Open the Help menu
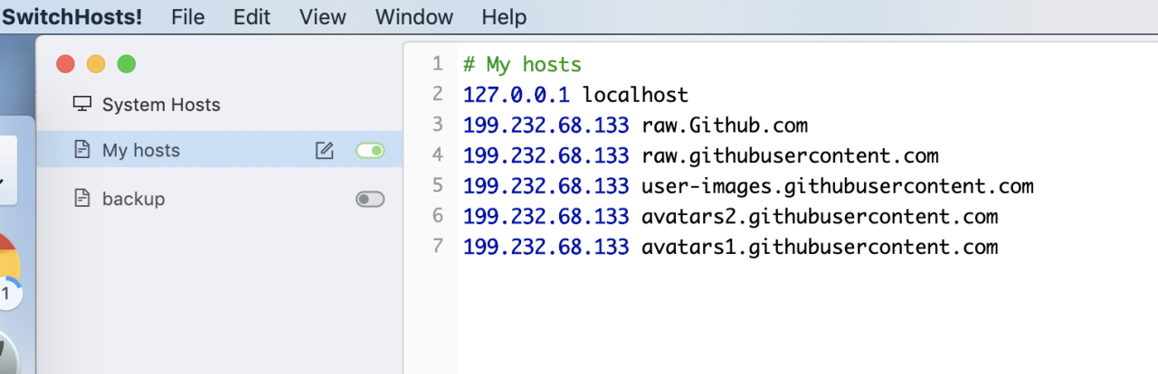This screenshot has height=374, width=1158. (503, 17)
